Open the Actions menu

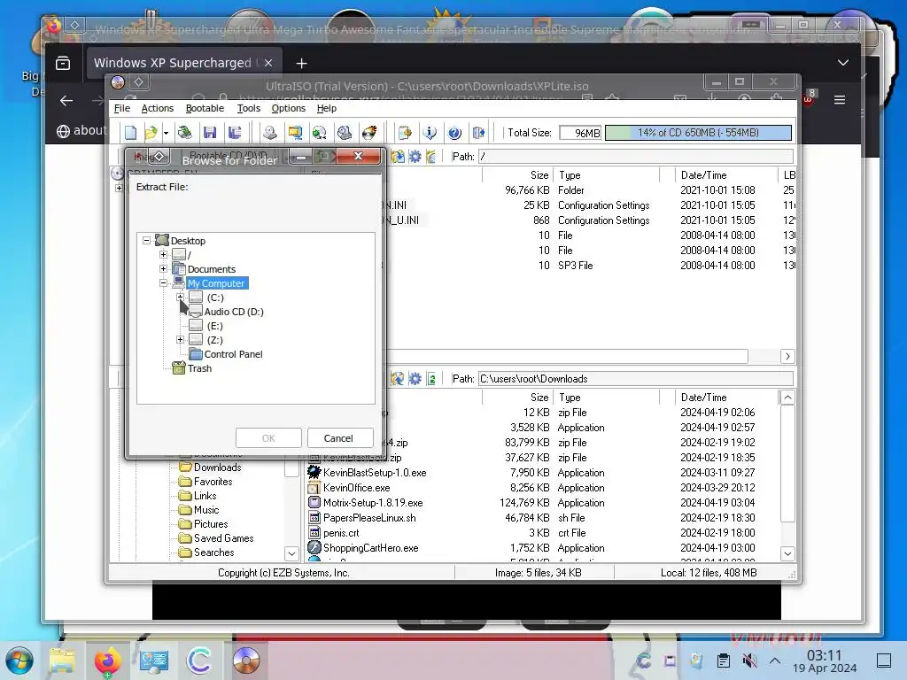pyautogui.click(x=158, y=108)
